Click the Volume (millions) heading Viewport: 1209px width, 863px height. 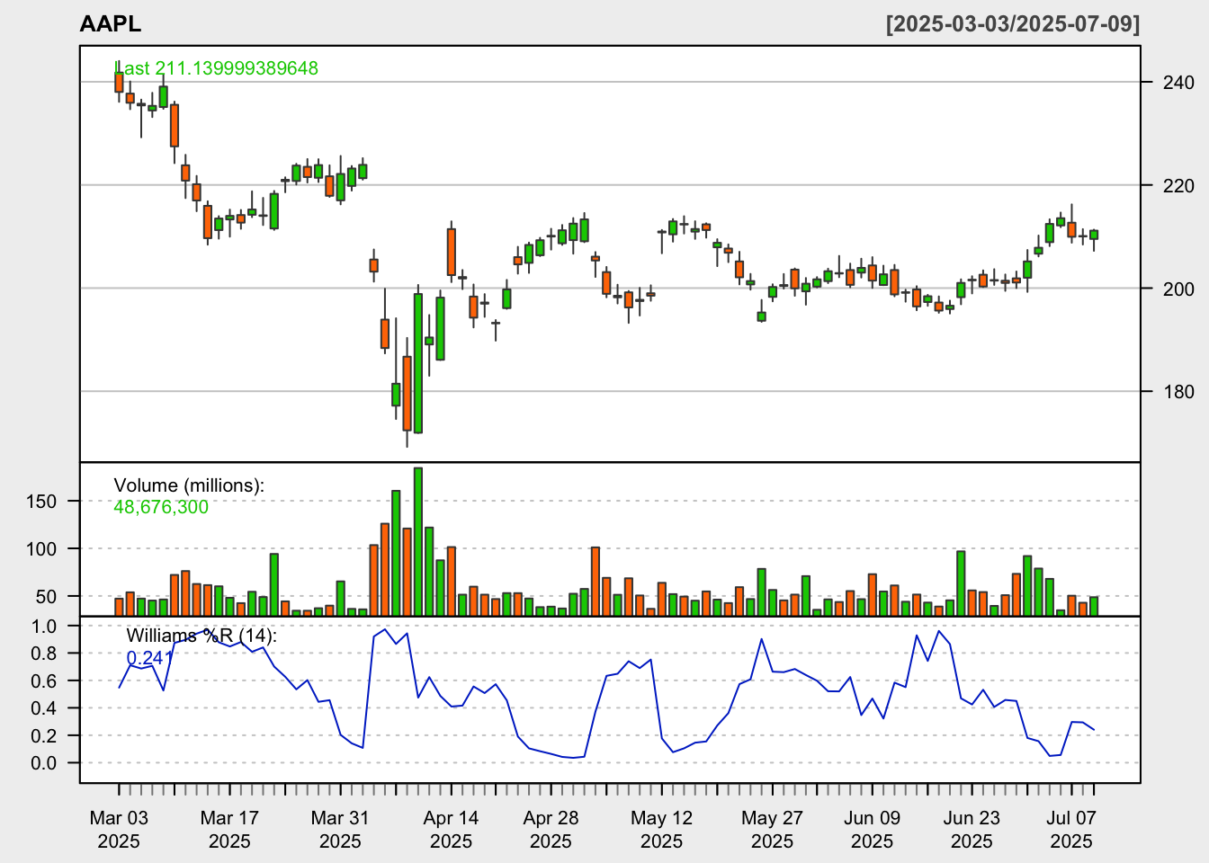pyautogui.click(x=189, y=485)
